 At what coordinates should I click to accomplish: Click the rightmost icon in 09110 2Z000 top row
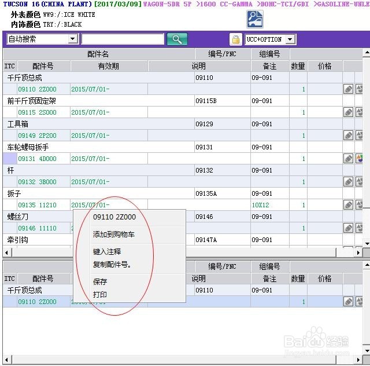coord(359,89)
